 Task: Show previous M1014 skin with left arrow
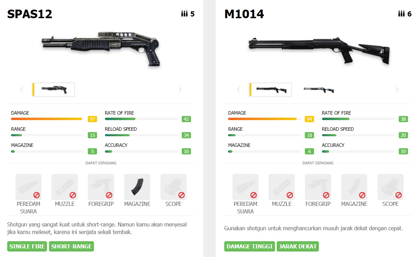point(239,90)
